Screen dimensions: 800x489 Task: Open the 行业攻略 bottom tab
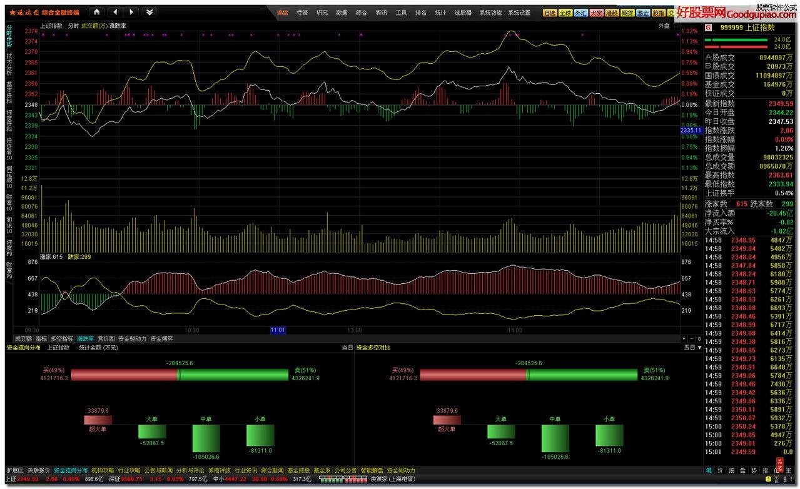(x=129, y=470)
